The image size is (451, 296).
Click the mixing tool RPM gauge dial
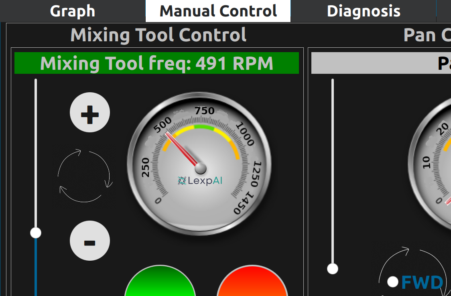199,164
